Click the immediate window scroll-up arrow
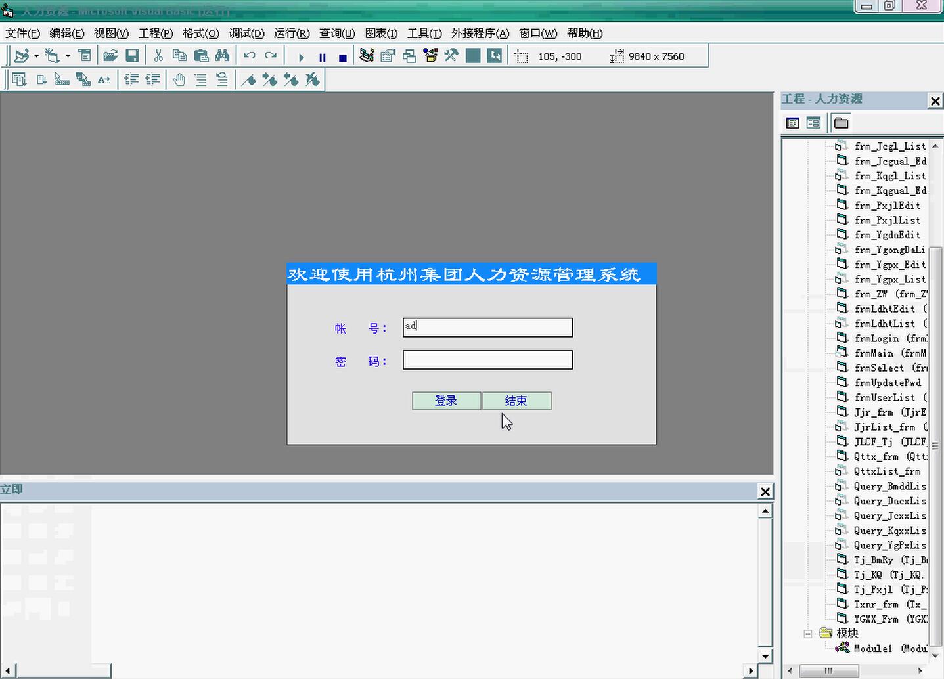The image size is (944, 679). pos(765,511)
